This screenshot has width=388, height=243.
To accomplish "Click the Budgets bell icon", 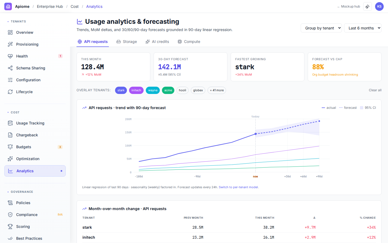I will (10, 147).
